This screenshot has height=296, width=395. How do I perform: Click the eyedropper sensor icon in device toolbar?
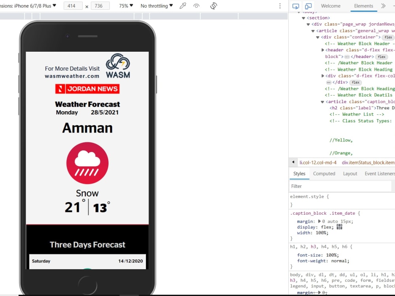(182, 6)
